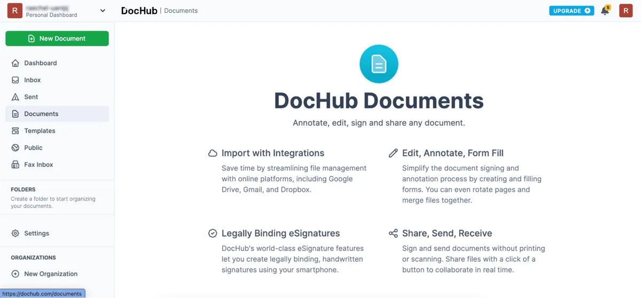The image size is (641, 298).
Task: Click the share icon beside Share, Send, Receive
Action: pos(393,233)
